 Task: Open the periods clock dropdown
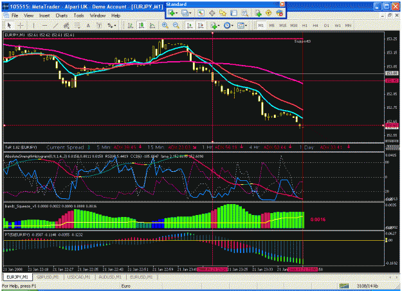[228, 25]
